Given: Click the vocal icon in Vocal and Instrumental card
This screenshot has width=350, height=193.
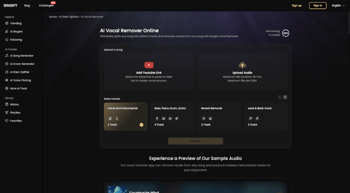Looking at the screenshot, I should point(110,118).
